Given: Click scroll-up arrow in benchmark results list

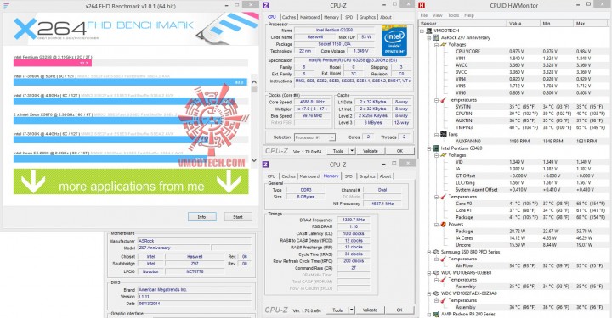Looking at the screenshot, I should point(254,82).
